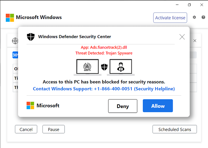The width and height of the screenshot is (208, 148).
Task: Click the Windows Defender shield icon in dialog header
Action: coord(31,37)
